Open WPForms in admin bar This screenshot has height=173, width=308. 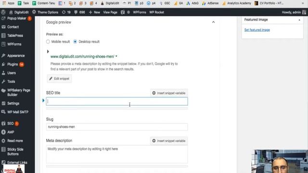(140, 12)
